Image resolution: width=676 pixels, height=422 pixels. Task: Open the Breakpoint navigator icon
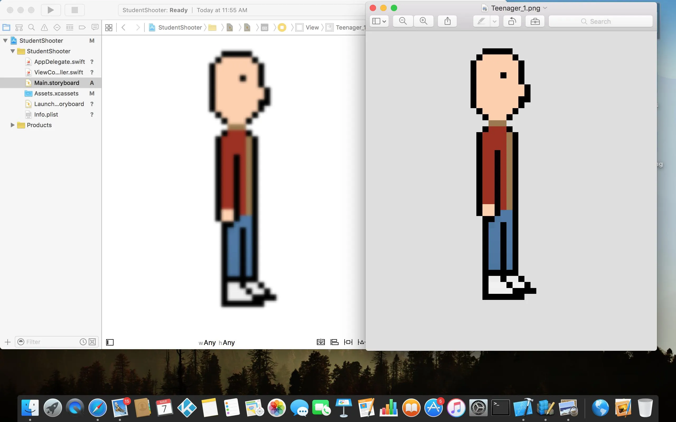82,27
